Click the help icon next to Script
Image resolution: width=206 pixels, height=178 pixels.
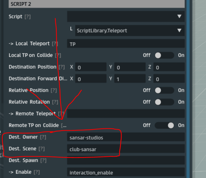pyautogui.click(x=27, y=17)
